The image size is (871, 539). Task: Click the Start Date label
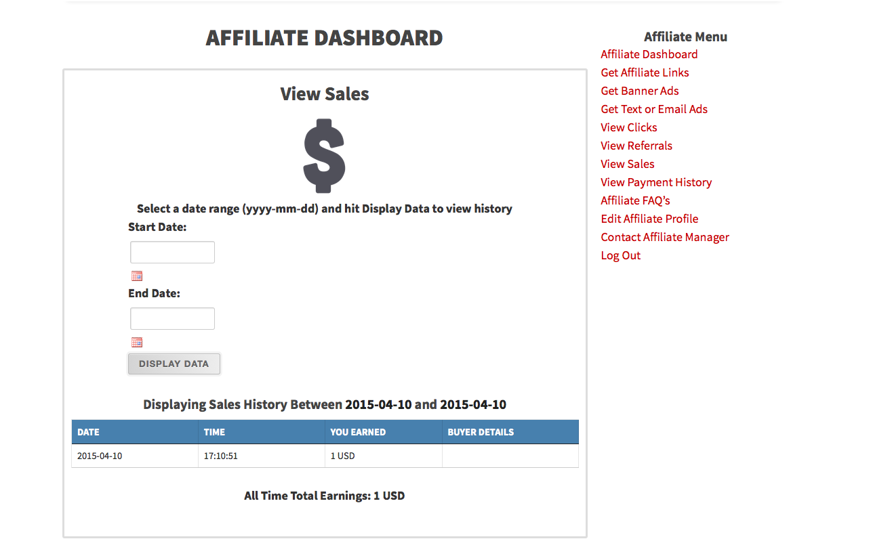coord(157,227)
